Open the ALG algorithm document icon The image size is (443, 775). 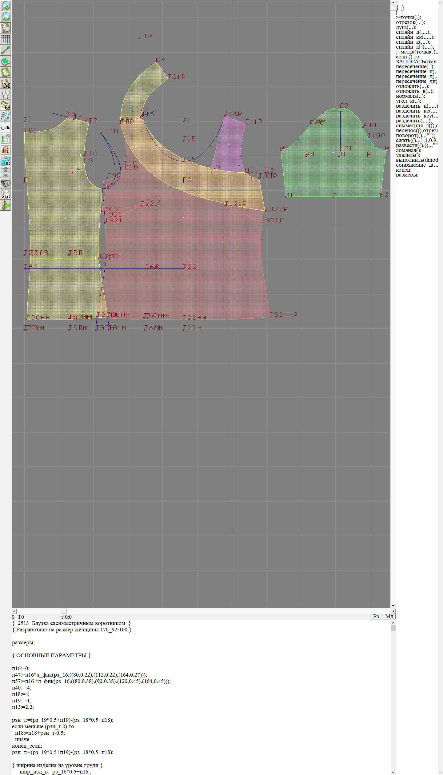click(x=6, y=194)
